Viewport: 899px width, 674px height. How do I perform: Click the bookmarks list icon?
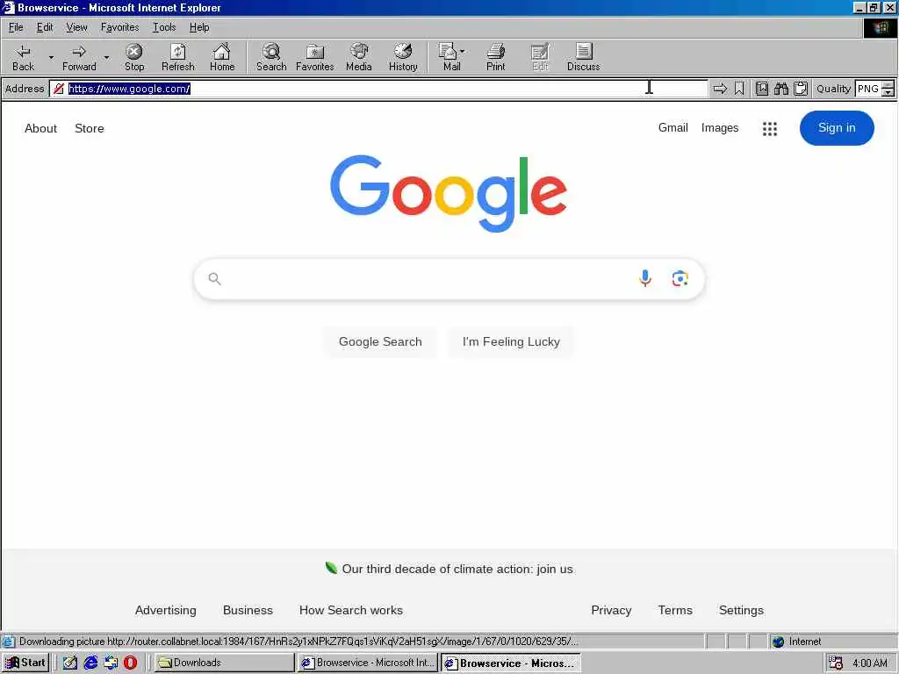[761, 89]
